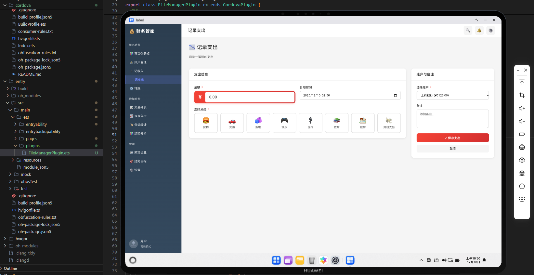This screenshot has height=275, width=534.
Task: Expand the Outline panel section
Action: pyautogui.click(x=10, y=268)
